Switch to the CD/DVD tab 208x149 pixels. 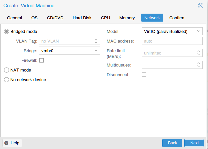[55, 18]
